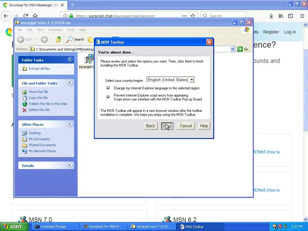Open My Documents in Other Places
The width and height of the screenshot is (308, 231).
click(39, 139)
